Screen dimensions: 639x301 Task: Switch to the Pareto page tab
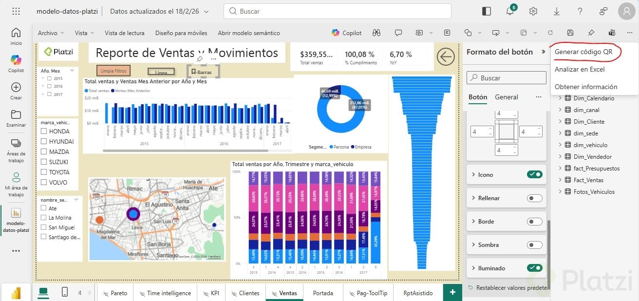115,293
